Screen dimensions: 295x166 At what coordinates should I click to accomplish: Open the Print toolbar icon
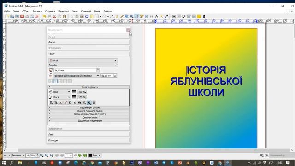[x=27, y=17]
